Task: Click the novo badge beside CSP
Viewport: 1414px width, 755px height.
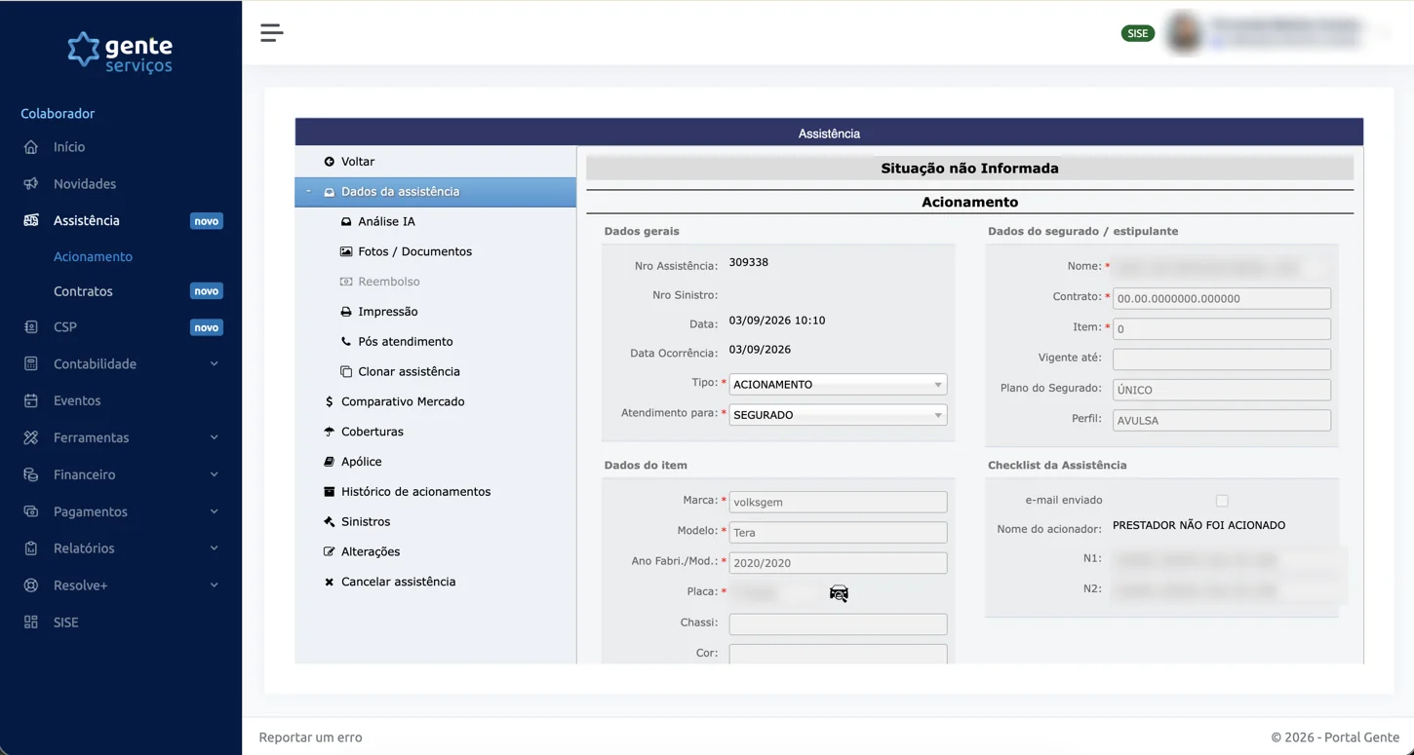Action: (x=206, y=327)
